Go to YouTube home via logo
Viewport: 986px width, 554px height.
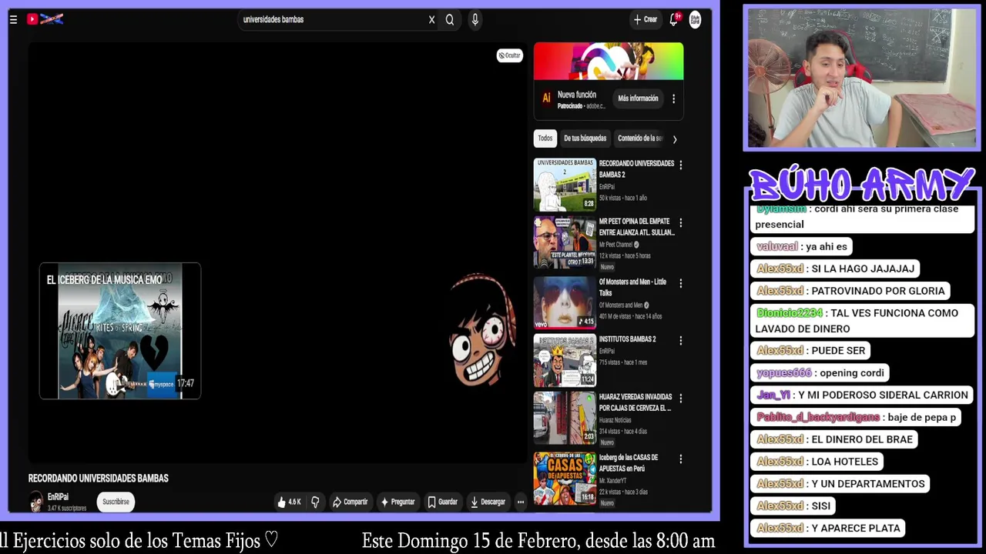(x=45, y=19)
